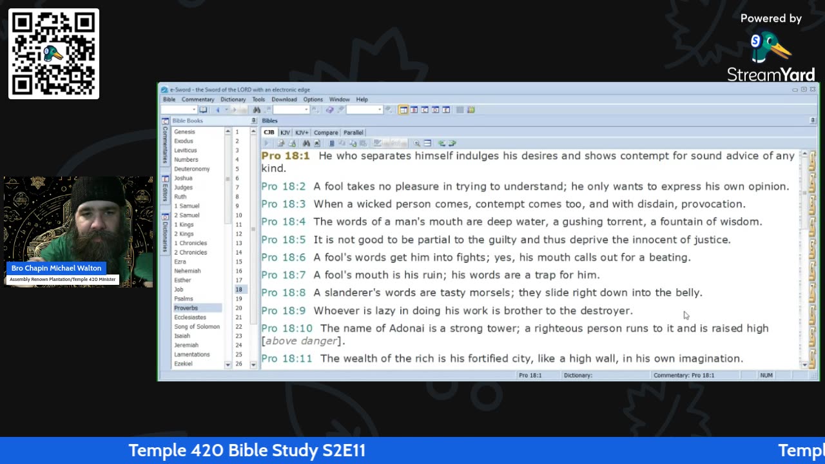
Task: Switch to the Parallel tab
Action: (x=353, y=132)
